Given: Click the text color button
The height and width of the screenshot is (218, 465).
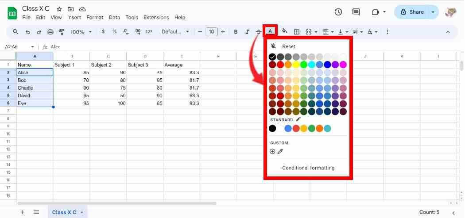Looking at the screenshot, I should [x=270, y=31].
